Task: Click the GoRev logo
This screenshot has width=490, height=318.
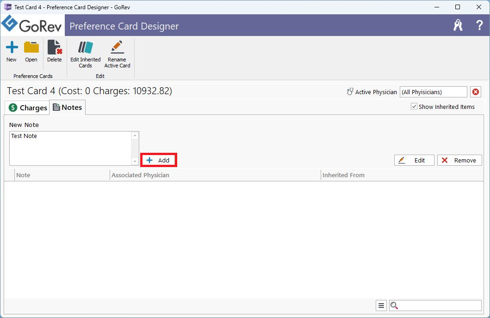Action: click(x=32, y=25)
